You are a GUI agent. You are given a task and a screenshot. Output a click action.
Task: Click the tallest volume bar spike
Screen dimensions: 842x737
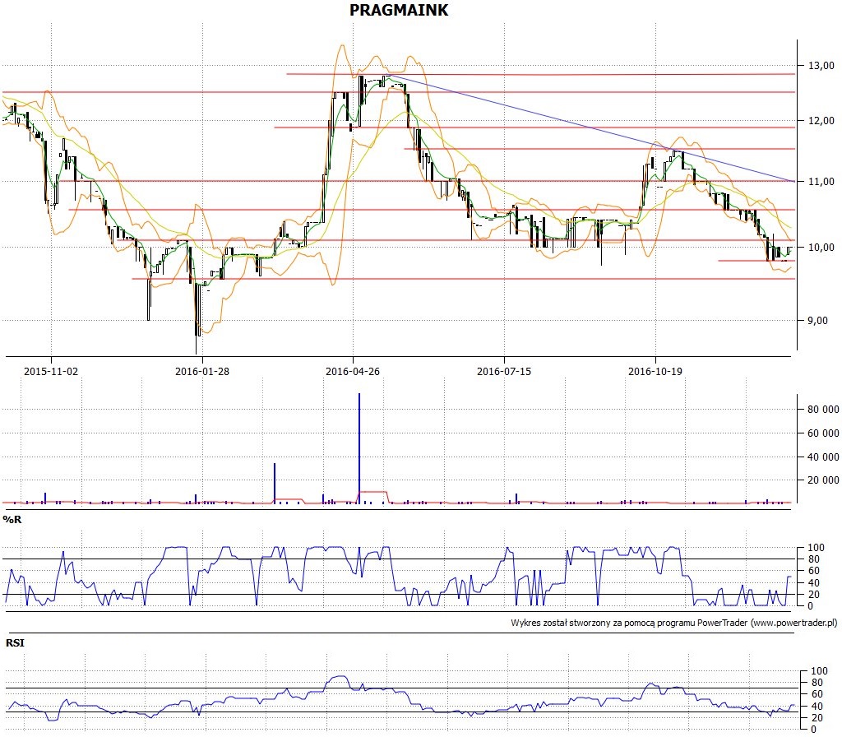pos(359,448)
